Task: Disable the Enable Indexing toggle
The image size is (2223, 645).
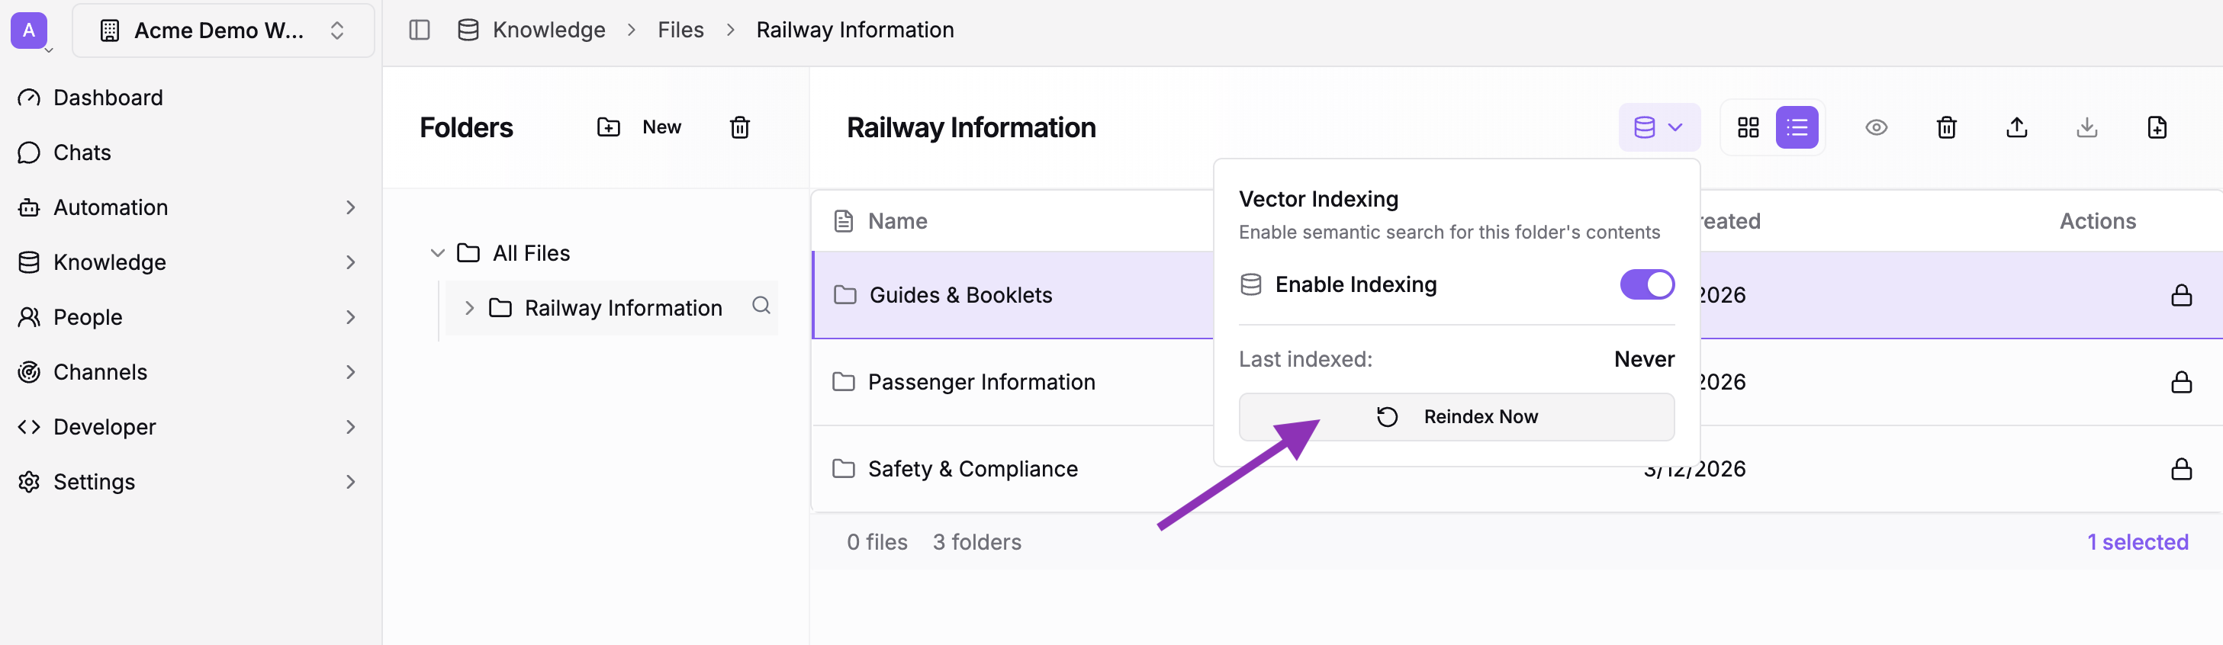Action: (x=1646, y=284)
